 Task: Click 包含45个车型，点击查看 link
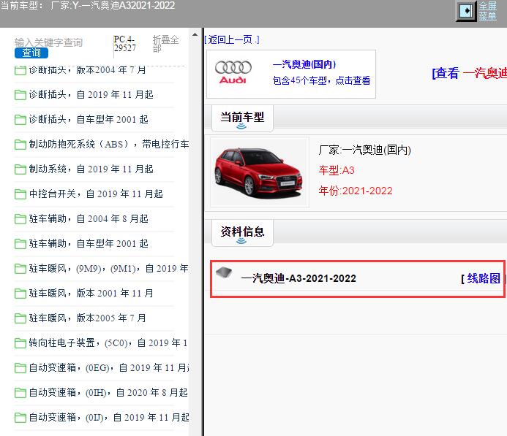click(321, 80)
